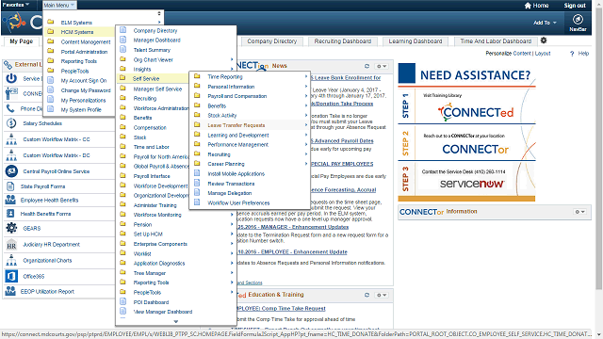The image size is (603, 339).
Task: Click the Service power button icon
Action: point(11,78)
